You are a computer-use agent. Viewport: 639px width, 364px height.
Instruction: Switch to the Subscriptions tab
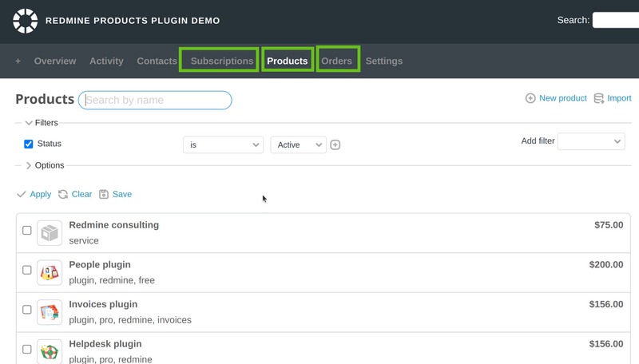pos(222,61)
